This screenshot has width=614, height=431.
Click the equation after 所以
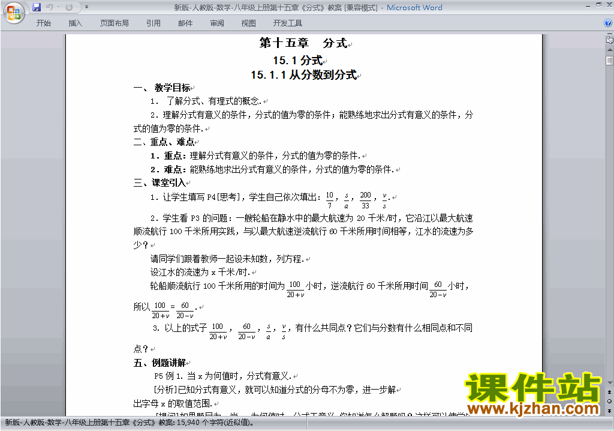pyautogui.click(x=173, y=310)
